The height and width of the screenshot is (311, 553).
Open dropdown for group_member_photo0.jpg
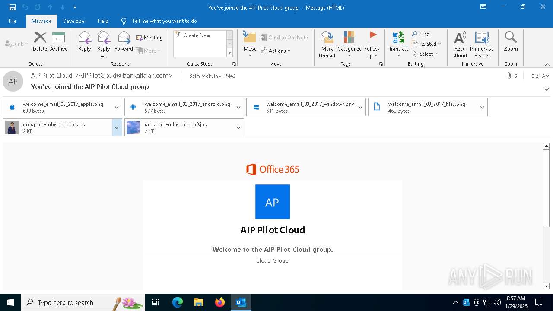(x=238, y=127)
